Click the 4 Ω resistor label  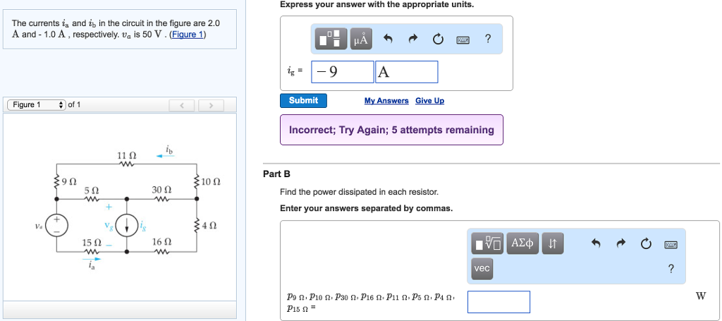(209, 226)
